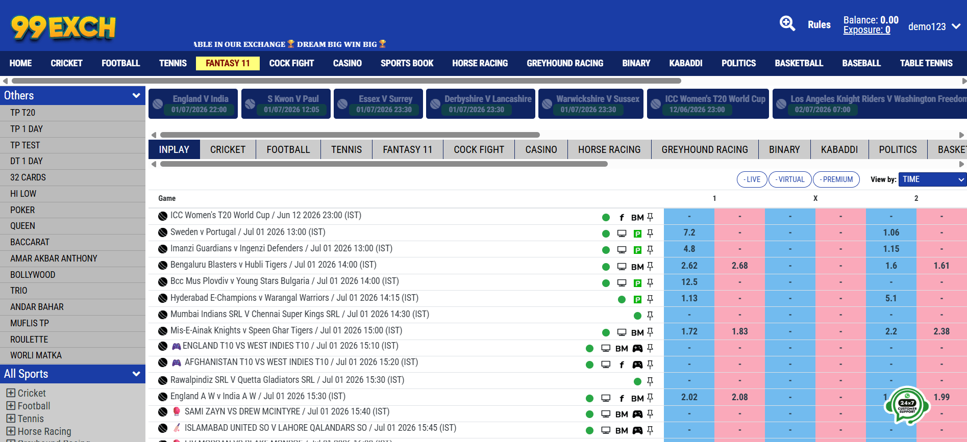Click BM icon for Mis-E-Ainak Knights match
Viewport: 967px width, 442px height.
(x=637, y=332)
